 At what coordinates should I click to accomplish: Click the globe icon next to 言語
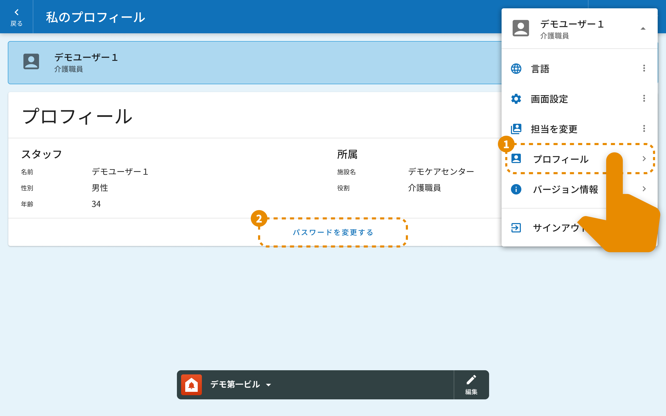516,68
